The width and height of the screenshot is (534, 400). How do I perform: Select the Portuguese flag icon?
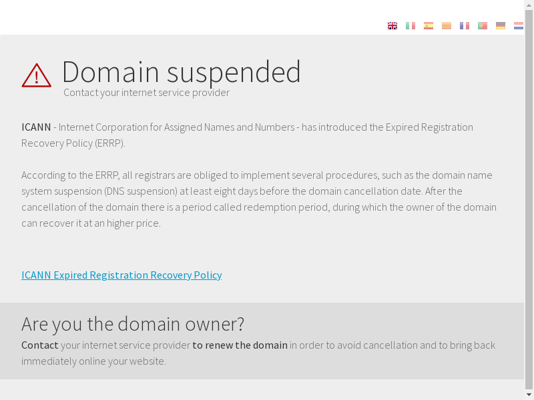point(483,26)
